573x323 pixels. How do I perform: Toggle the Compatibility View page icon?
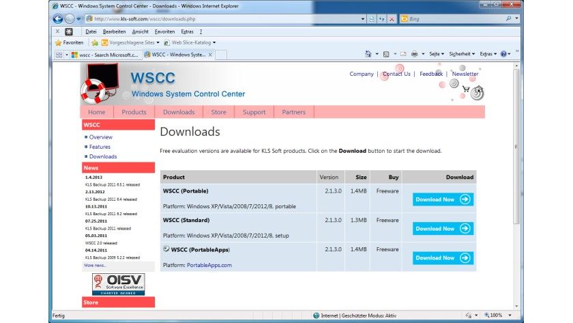tap(372, 19)
